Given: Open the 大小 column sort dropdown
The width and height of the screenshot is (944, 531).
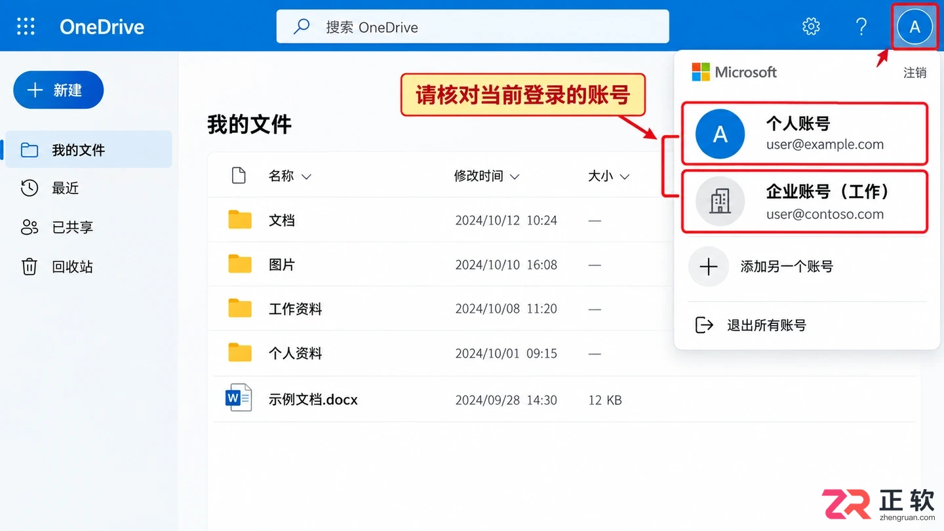Looking at the screenshot, I should click(x=608, y=176).
